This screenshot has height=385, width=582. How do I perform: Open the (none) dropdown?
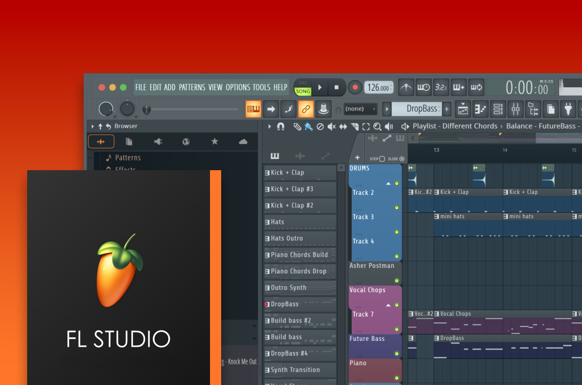point(360,109)
